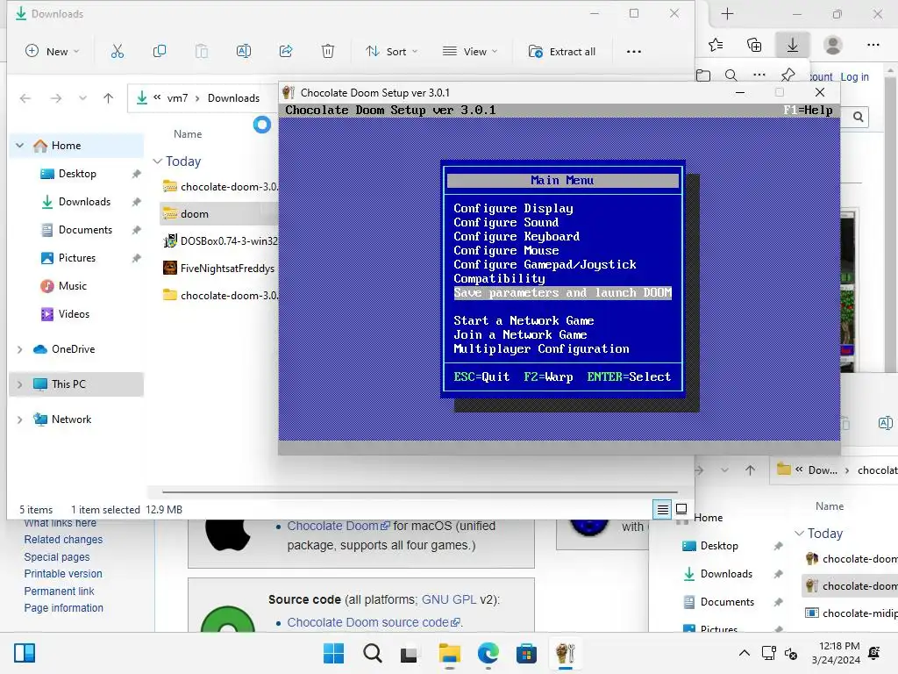Select Videos in the sidebar

click(x=74, y=314)
